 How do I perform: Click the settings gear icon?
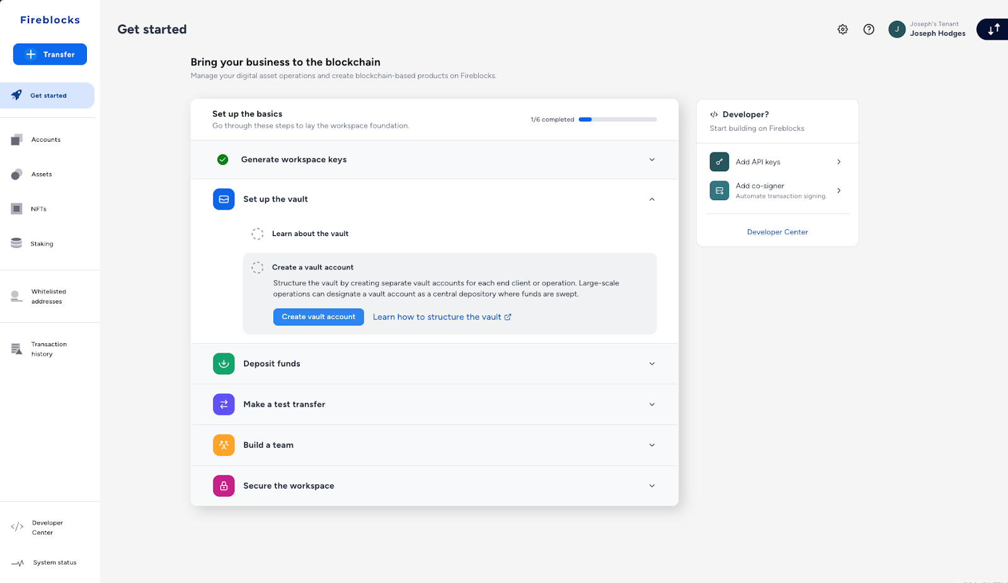click(x=842, y=29)
